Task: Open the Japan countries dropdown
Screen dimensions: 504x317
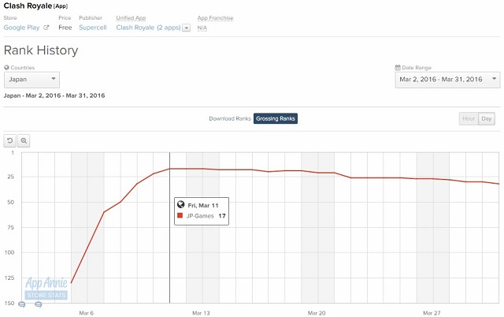Action: click(31, 80)
